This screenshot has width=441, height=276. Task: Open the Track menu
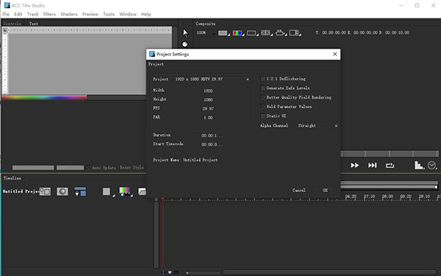pyautogui.click(x=32, y=14)
